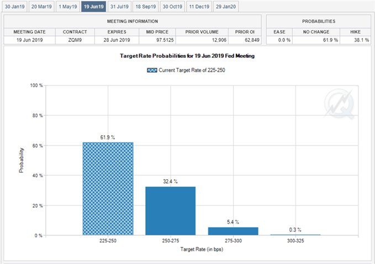Screen dimensions: 375x264
Task: Click the thin 300-325 bar
Action: click(x=295, y=235)
